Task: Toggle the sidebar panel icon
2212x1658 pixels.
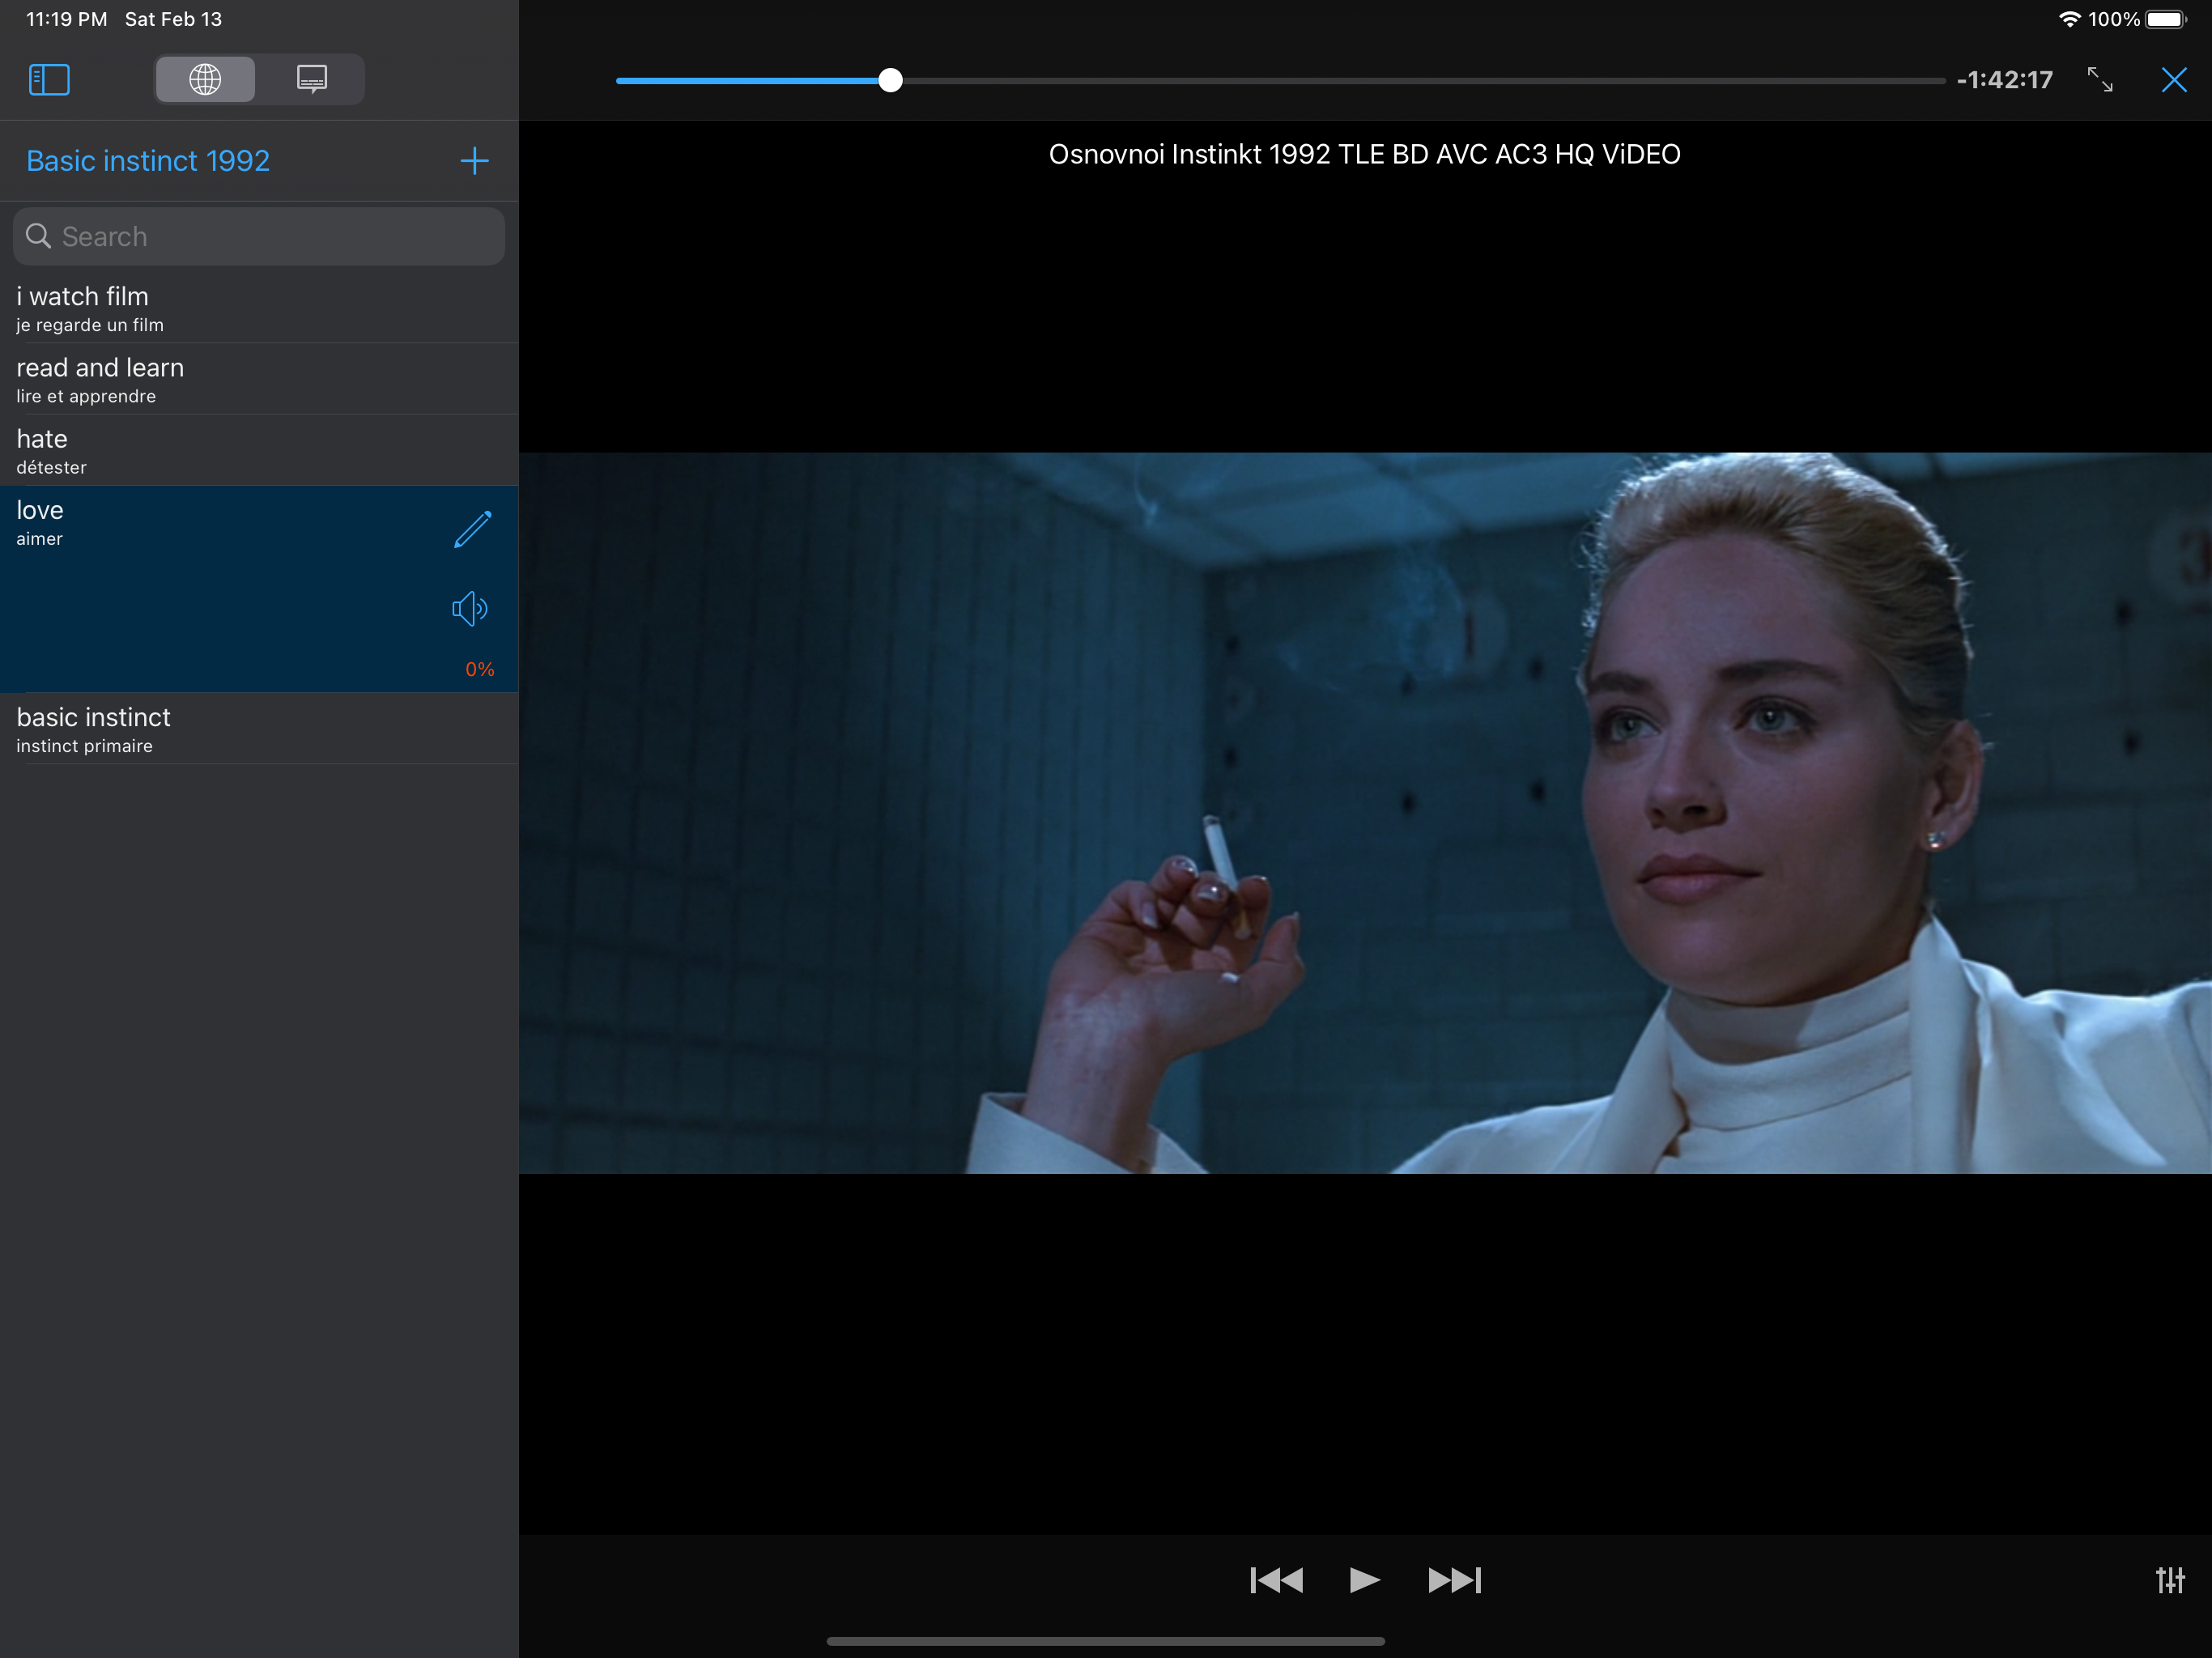Action: (x=49, y=79)
